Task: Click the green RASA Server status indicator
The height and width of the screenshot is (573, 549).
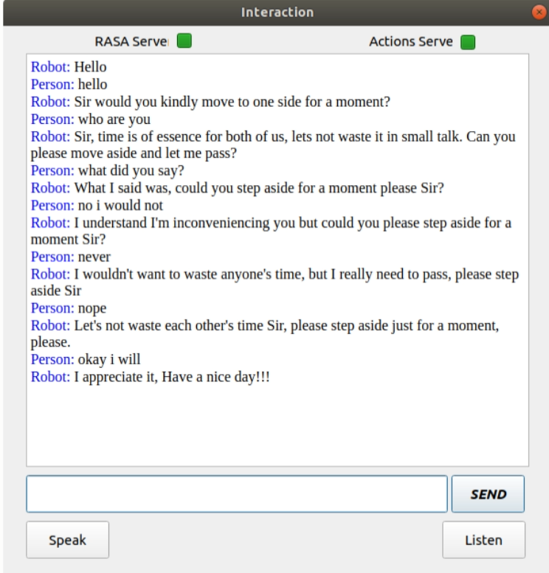Action: 184,41
